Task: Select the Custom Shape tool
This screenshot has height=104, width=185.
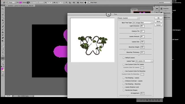Action: click(3, 58)
